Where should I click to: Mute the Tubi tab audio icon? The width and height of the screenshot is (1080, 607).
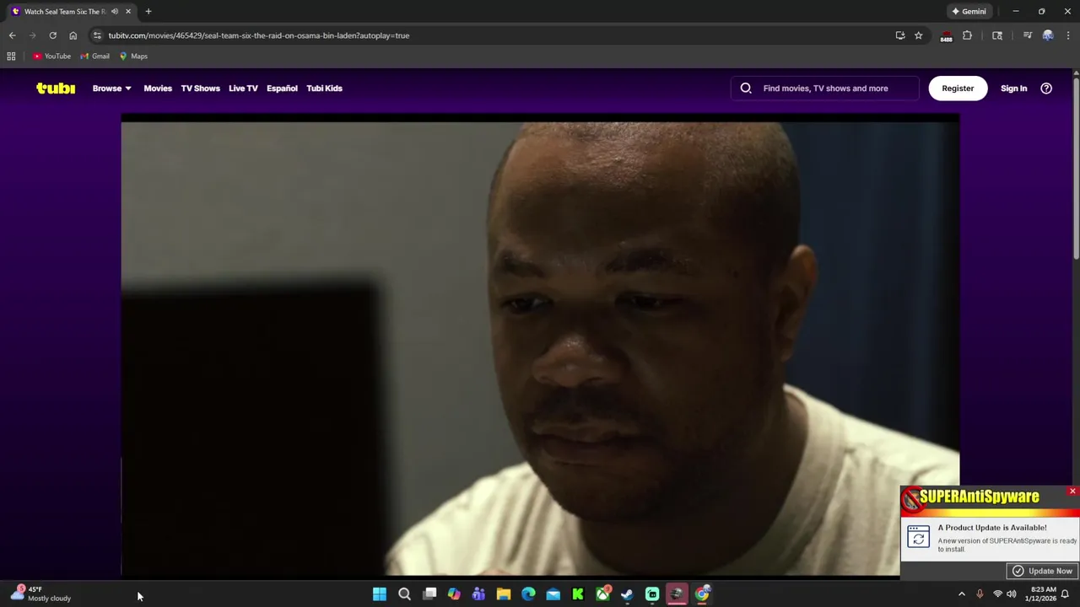point(115,12)
